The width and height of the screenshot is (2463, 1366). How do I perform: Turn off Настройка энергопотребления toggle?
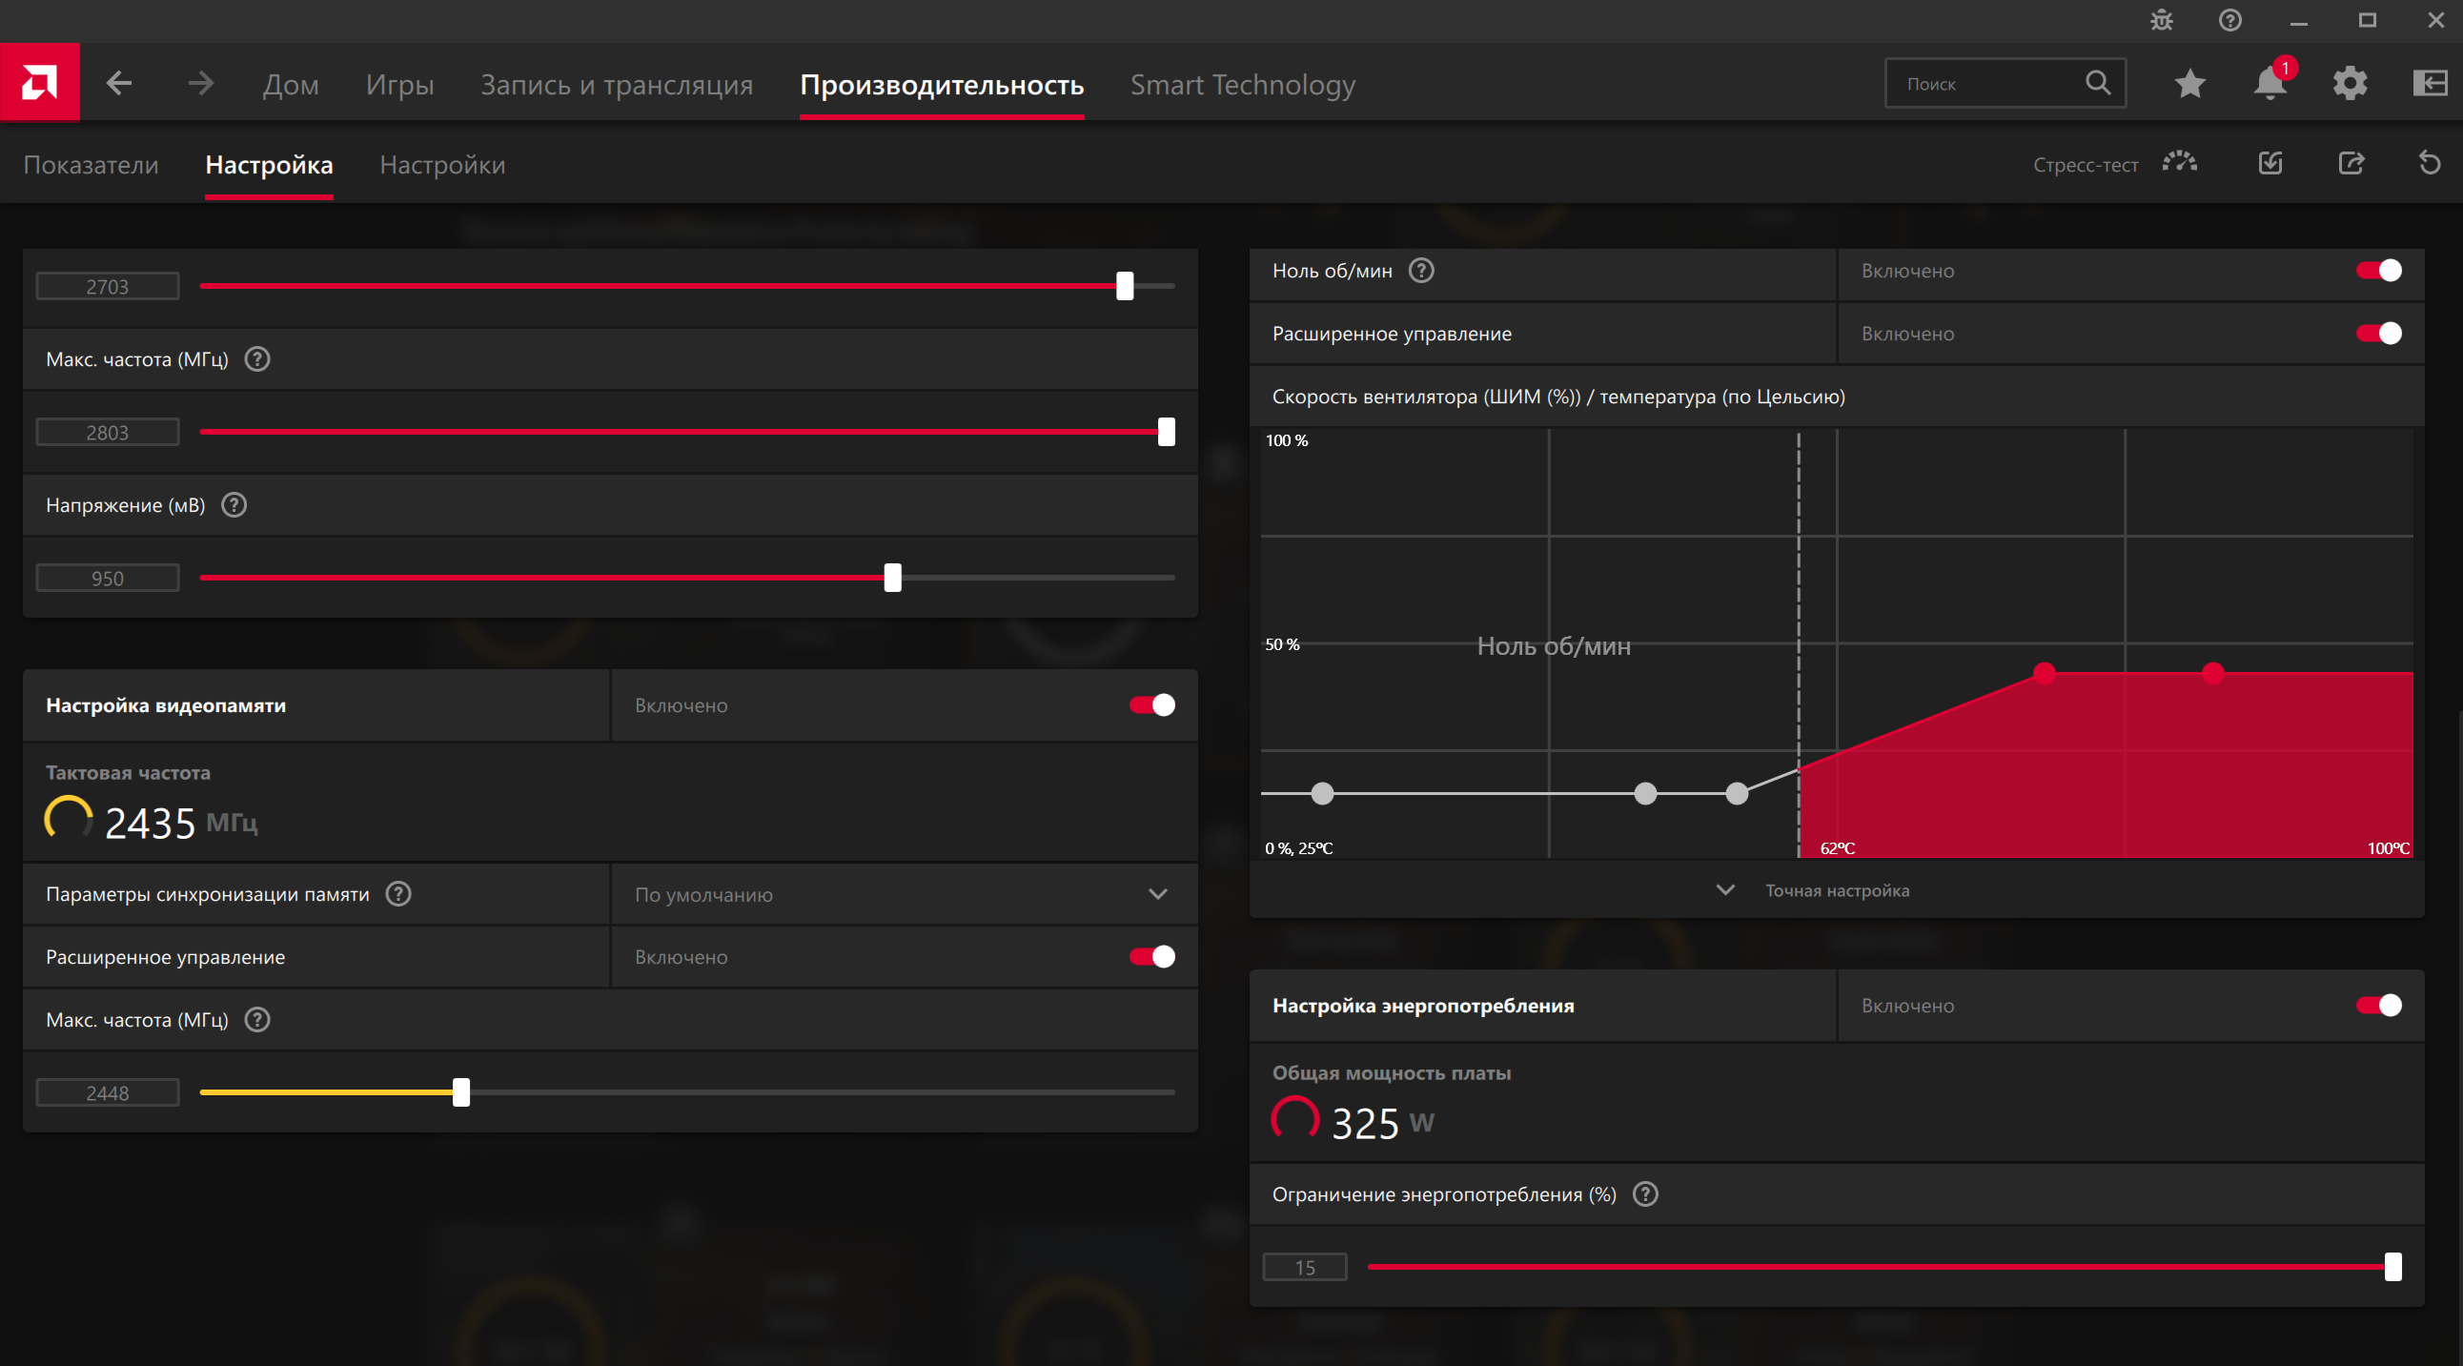pos(2378,1006)
